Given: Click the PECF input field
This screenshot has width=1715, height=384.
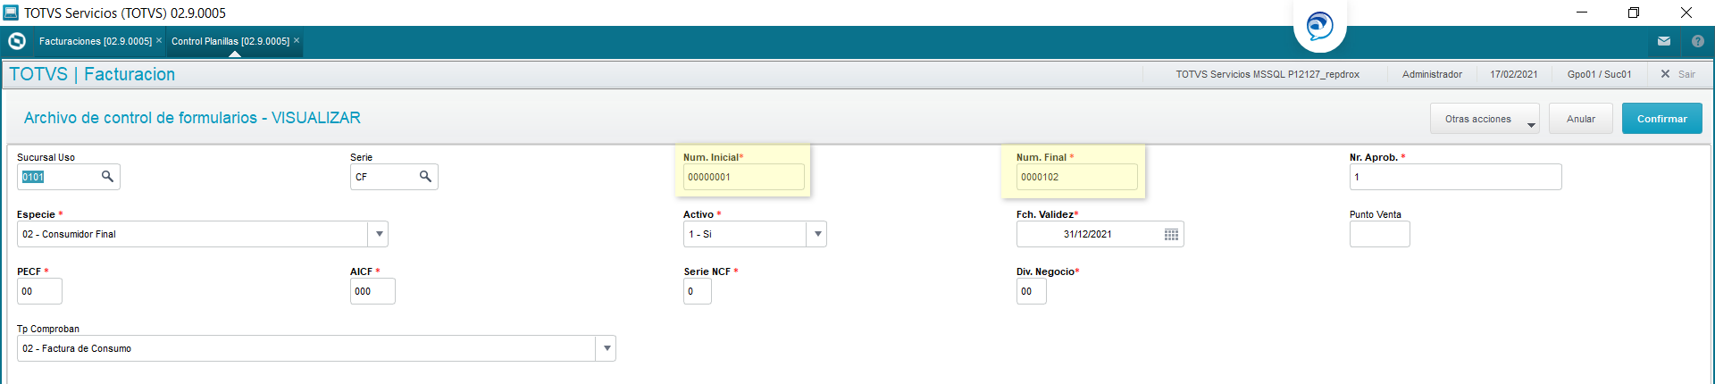Looking at the screenshot, I should pyautogui.click(x=39, y=291).
